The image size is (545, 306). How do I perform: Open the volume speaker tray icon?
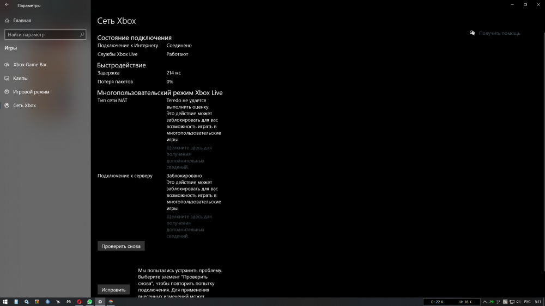[x=519, y=302]
